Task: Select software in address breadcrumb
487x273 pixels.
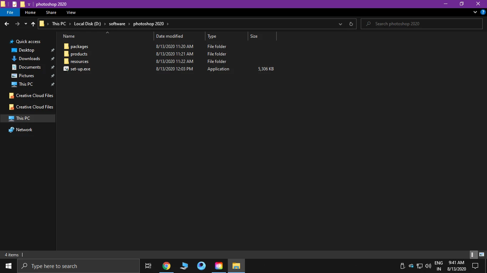Action: pos(117,24)
